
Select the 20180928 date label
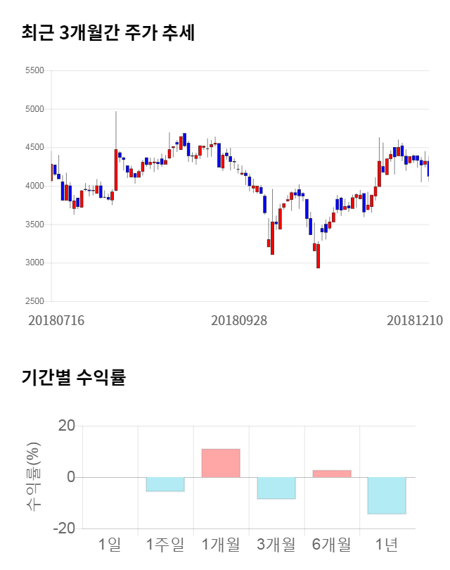click(x=239, y=320)
